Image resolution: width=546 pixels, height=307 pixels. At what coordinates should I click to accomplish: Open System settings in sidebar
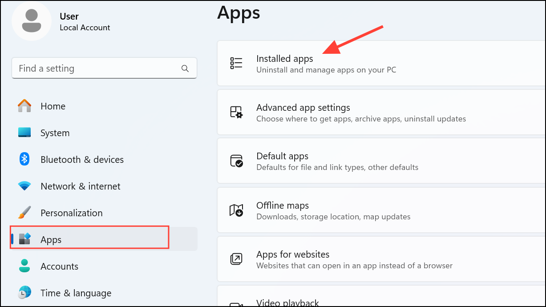point(104,133)
